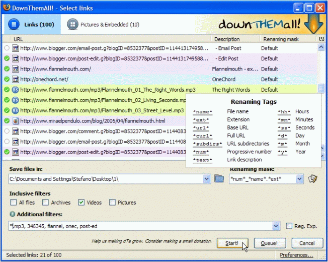Image resolution: width=328 pixels, height=262 pixels.
Task: Click the *m* month tag
Action: pyautogui.click(x=282, y=144)
